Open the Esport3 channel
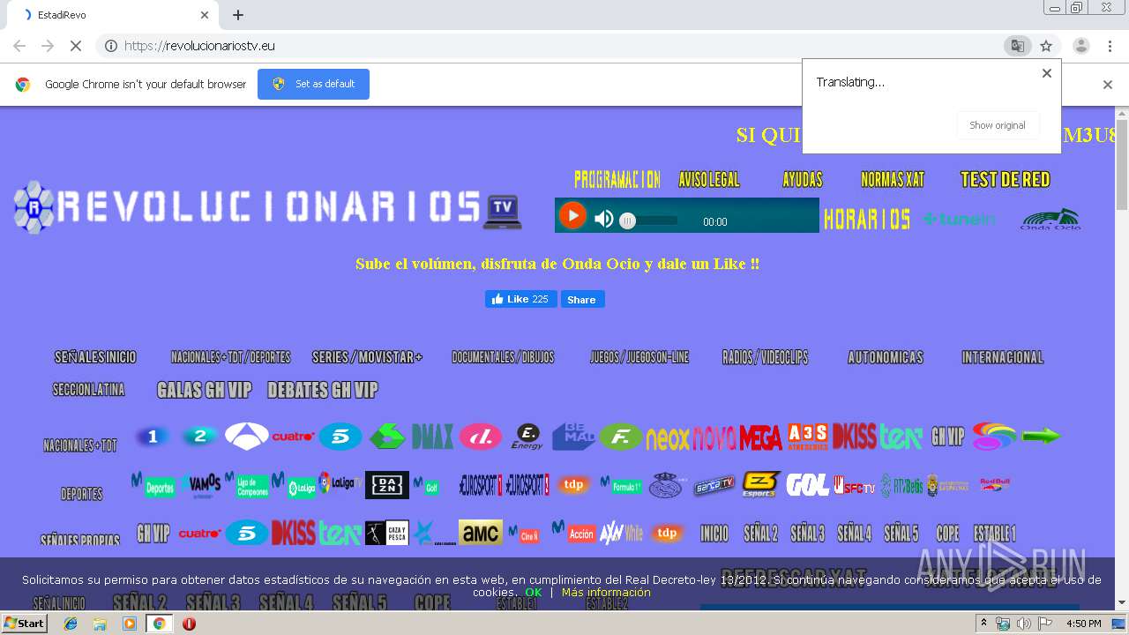This screenshot has height=635, width=1129. [x=761, y=485]
